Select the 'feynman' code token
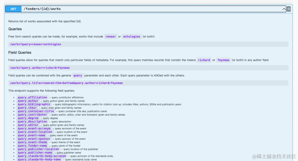Screen dimensions: 298x161 [x=223, y=60]
